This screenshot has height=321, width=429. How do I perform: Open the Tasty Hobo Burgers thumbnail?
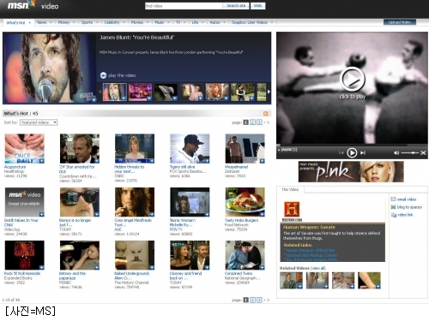(245, 202)
